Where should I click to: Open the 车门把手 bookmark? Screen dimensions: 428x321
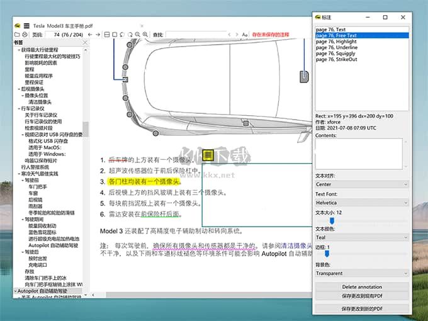pos(38,187)
